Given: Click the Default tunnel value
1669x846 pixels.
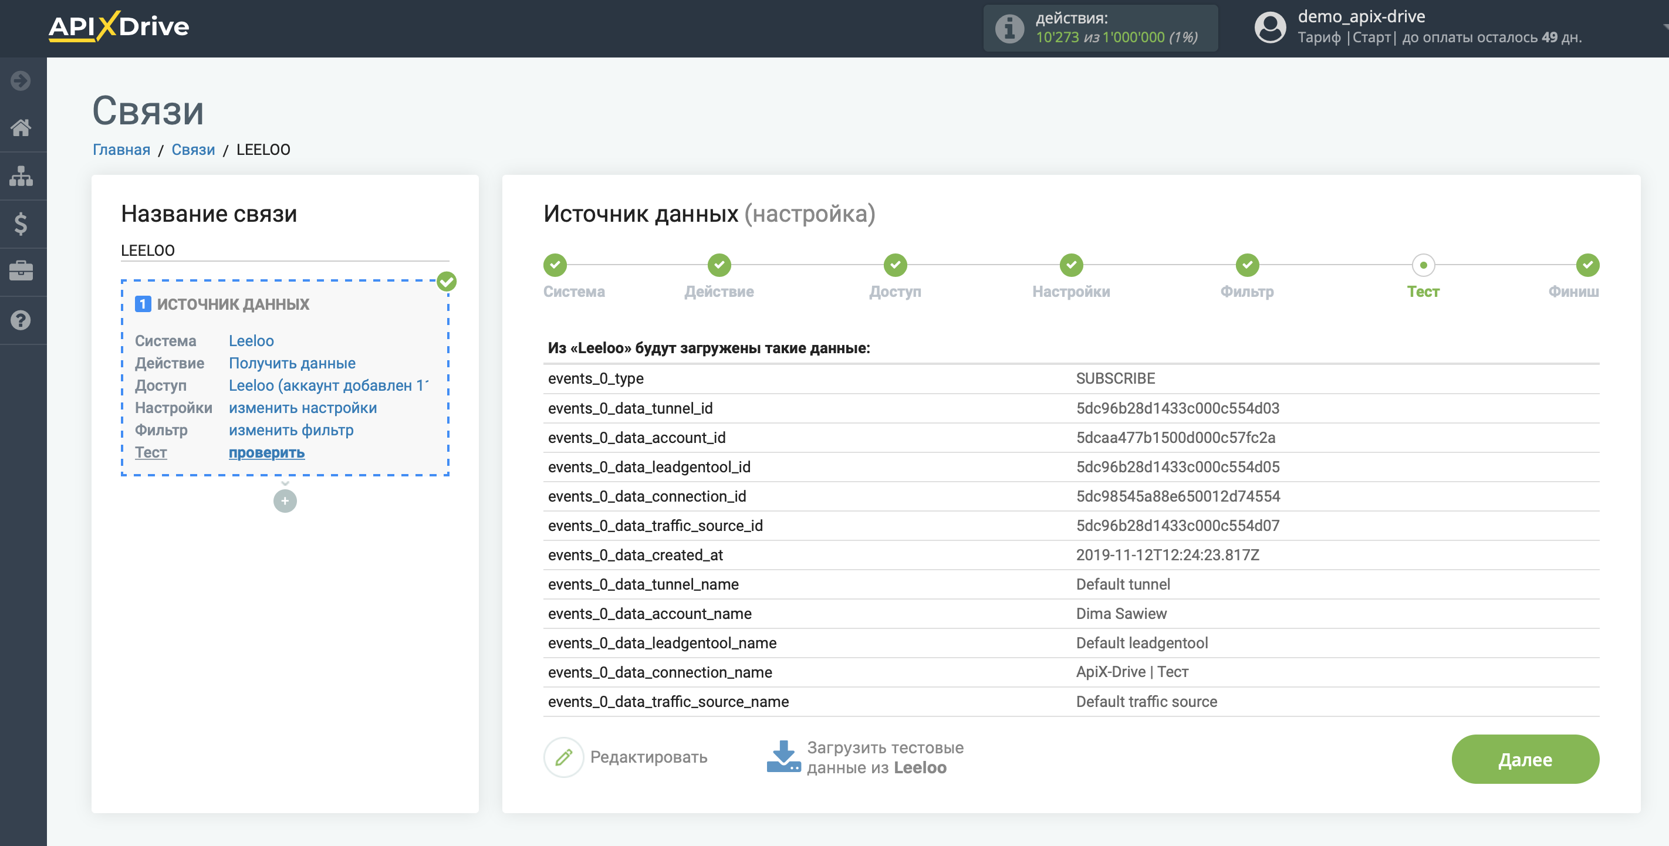Looking at the screenshot, I should [x=1123, y=584].
